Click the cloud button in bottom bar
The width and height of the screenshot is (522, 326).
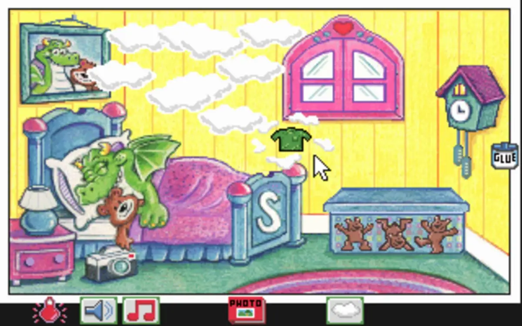tap(345, 311)
